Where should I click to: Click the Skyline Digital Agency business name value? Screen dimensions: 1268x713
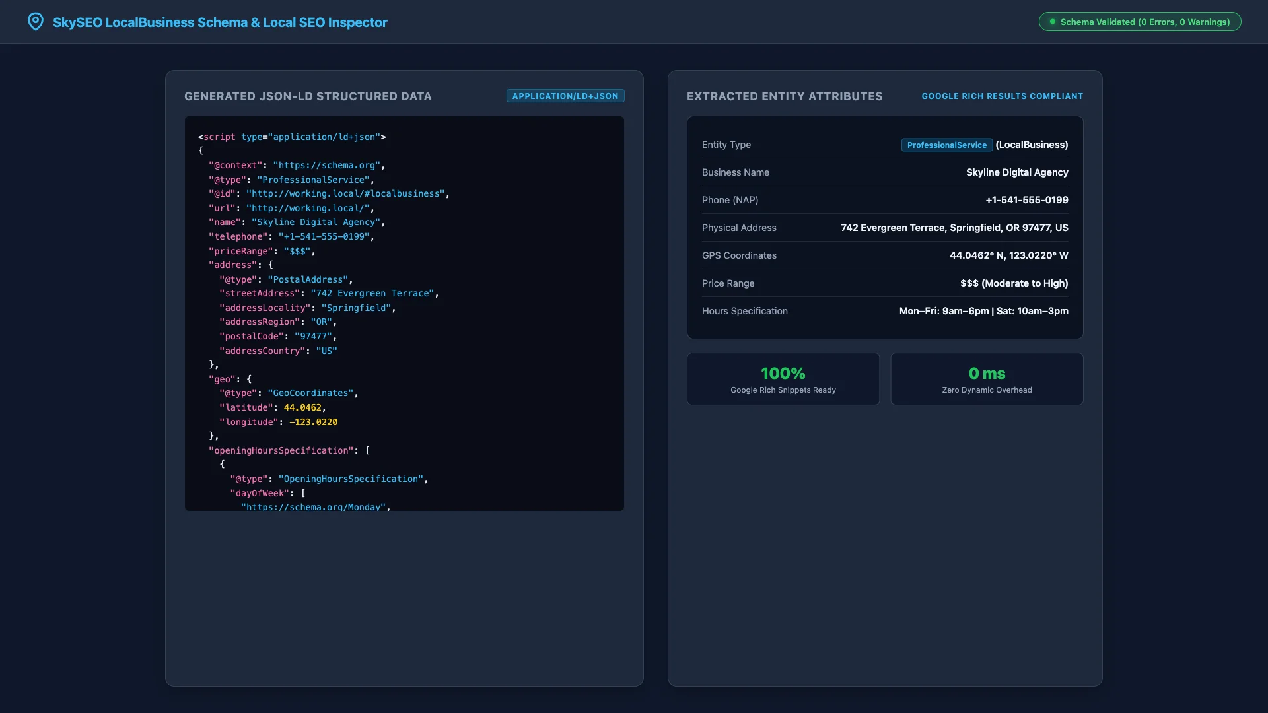[1017, 172]
